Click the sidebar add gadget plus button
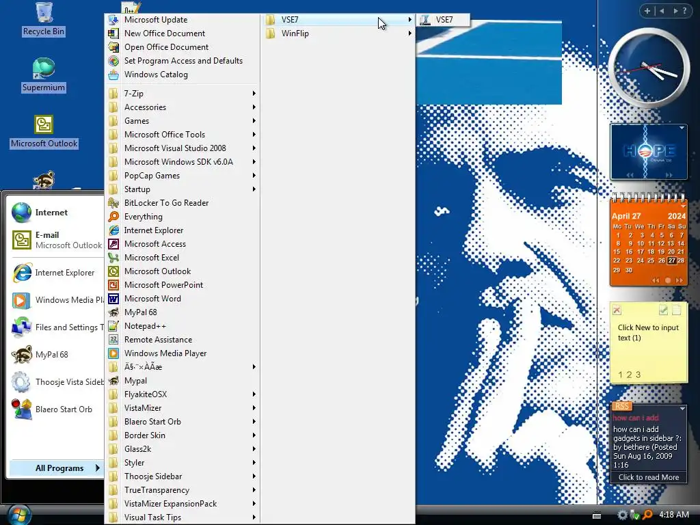The height and width of the screenshot is (525, 700). (647, 11)
